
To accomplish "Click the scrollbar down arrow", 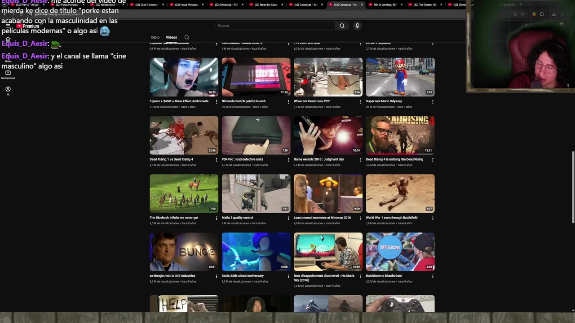I will (x=573, y=310).
